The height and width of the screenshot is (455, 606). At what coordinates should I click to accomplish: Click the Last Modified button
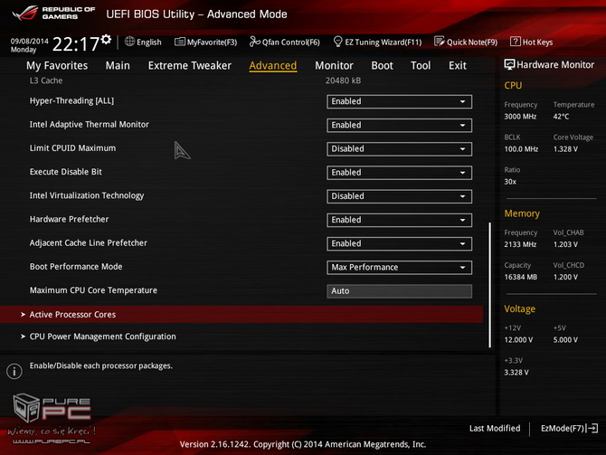(x=495, y=429)
